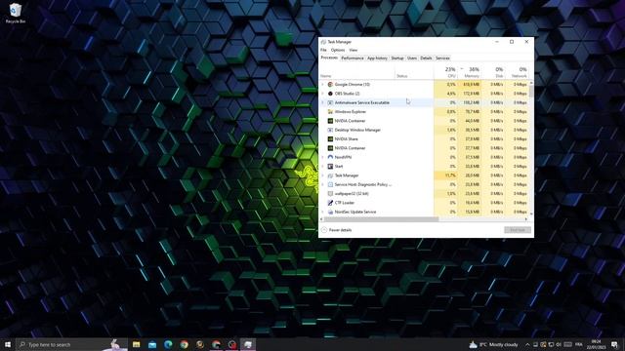Sort by the Name column header
The height and width of the screenshot is (351, 625).
[356, 72]
